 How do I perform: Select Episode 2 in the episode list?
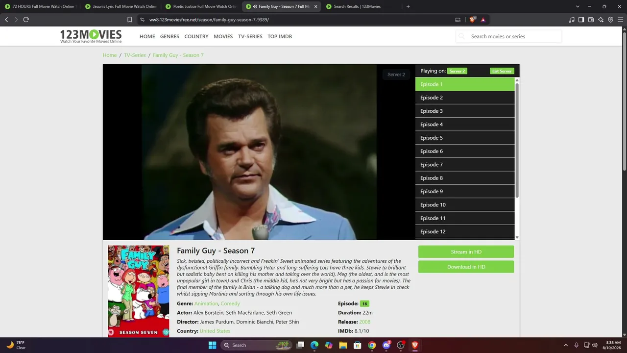[465, 98]
